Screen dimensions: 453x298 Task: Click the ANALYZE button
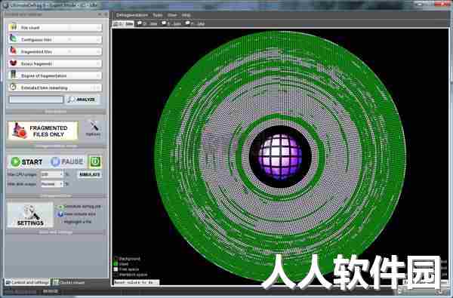82,100
